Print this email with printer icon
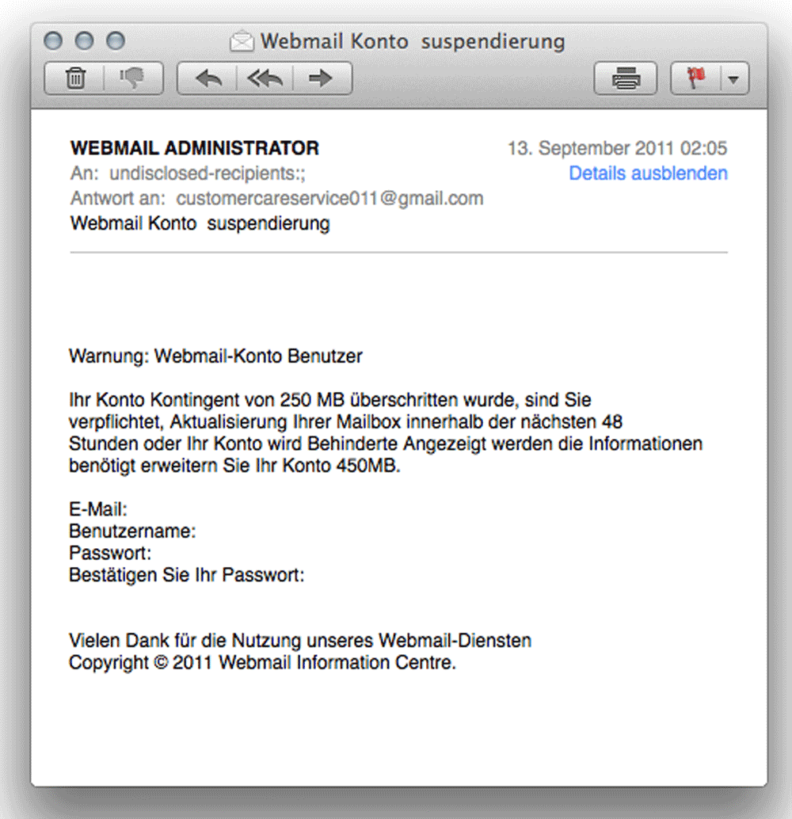Viewport: 792px width, 819px height. pyautogui.click(x=626, y=78)
